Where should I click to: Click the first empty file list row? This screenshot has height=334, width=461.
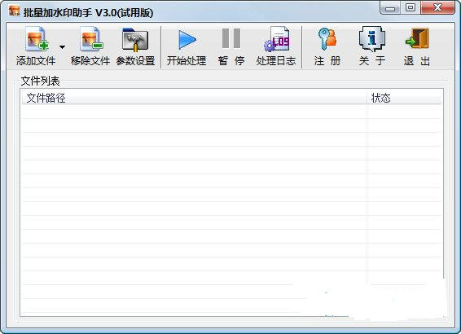coord(231,112)
